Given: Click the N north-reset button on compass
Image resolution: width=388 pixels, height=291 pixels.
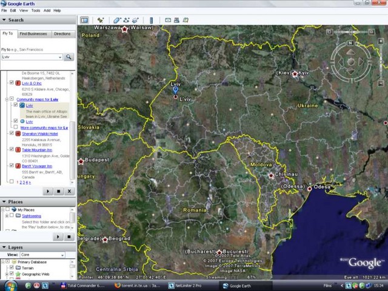Looking at the screenshot, I should pyautogui.click(x=350, y=43).
